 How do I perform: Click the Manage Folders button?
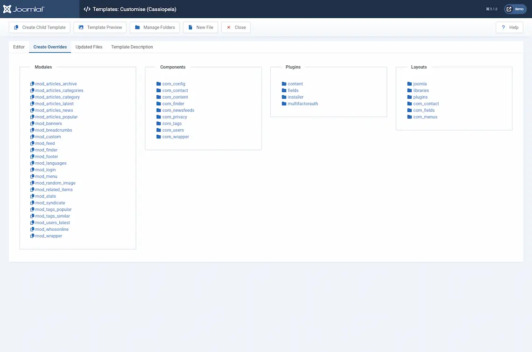[x=154, y=27]
